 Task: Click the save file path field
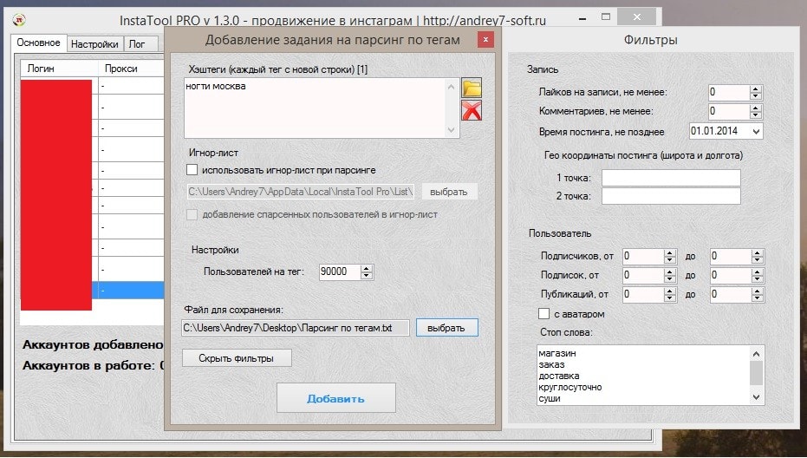point(296,328)
